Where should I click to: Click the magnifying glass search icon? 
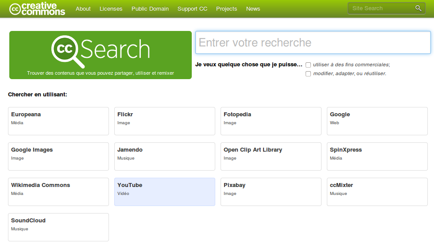418,8
